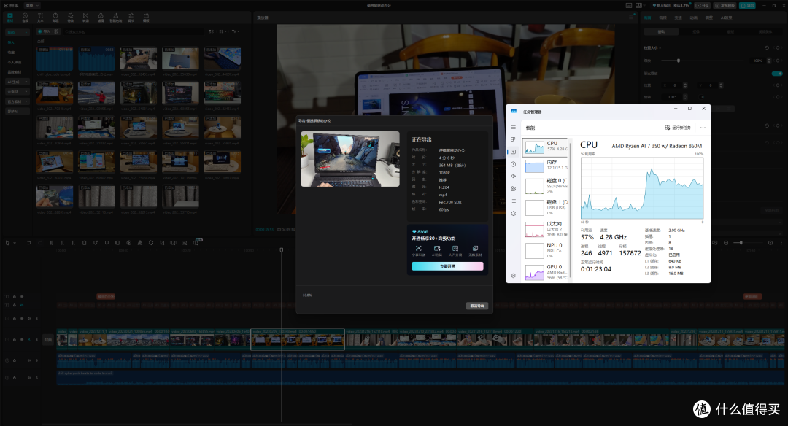This screenshot has height=426, width=788.
Task: Open Details page in Task Manager sidebar
Action: point(513,201)
